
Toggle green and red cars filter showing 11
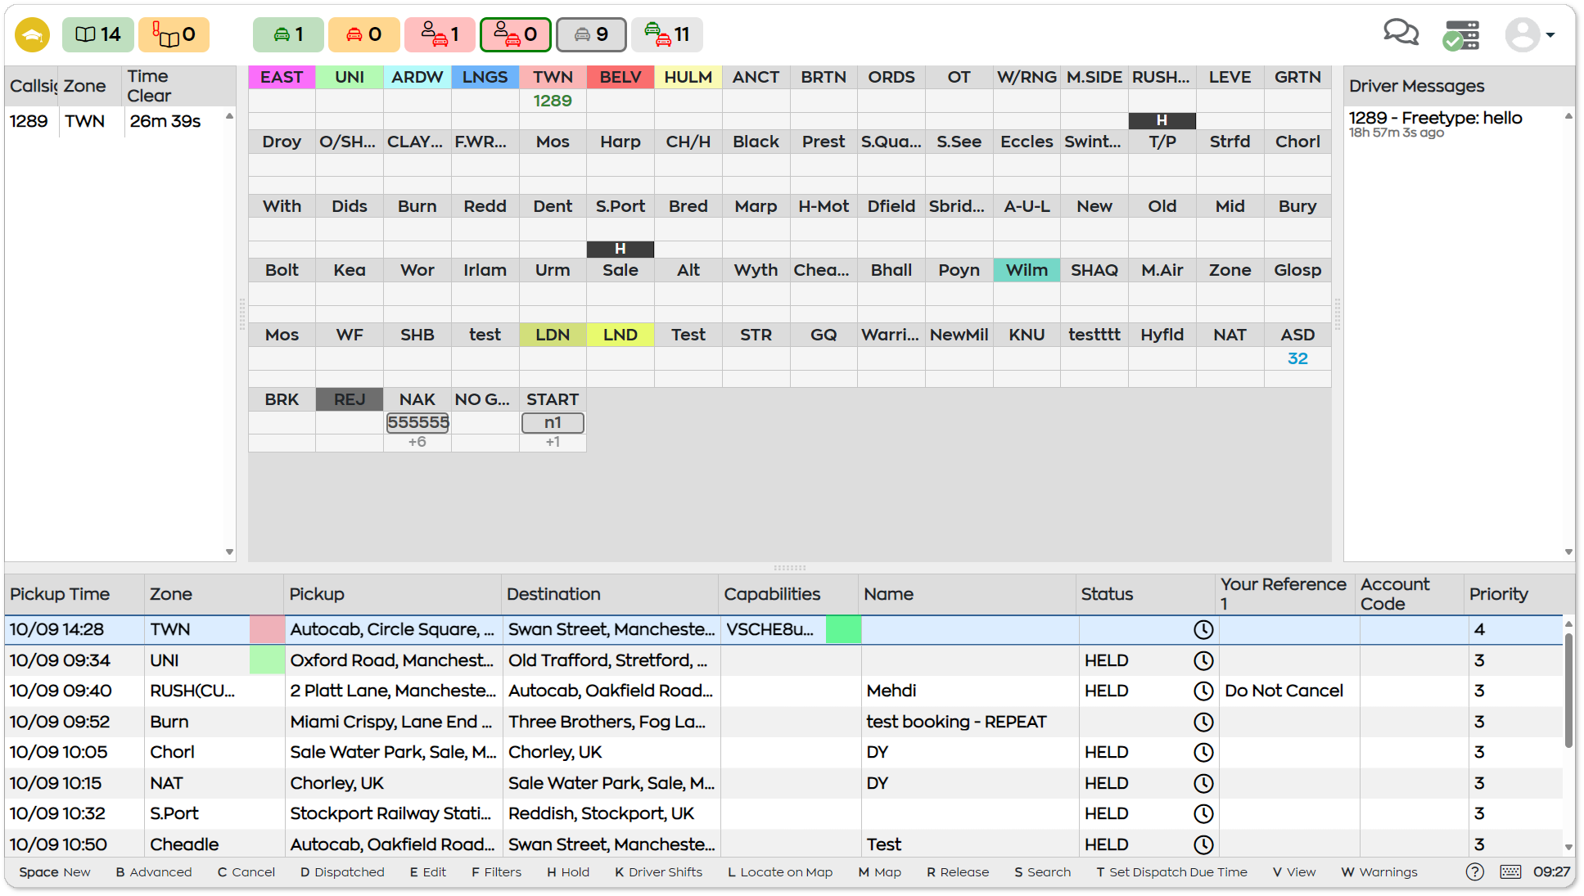[x=666, y=34]
